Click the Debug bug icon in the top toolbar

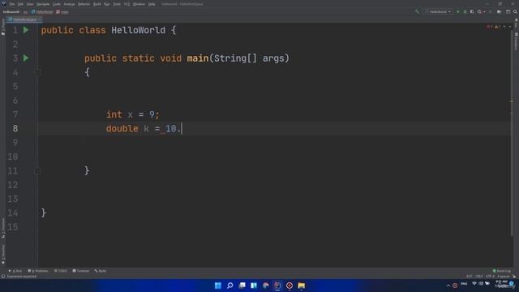tap(465, 11)
